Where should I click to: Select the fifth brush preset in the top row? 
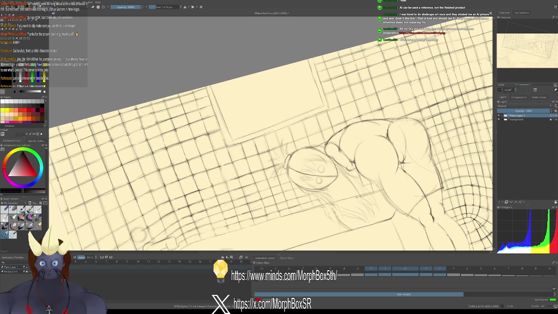37,210
